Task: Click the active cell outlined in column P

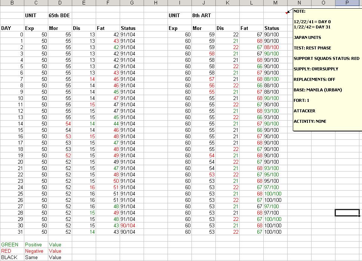Action: tap(347, 213)
